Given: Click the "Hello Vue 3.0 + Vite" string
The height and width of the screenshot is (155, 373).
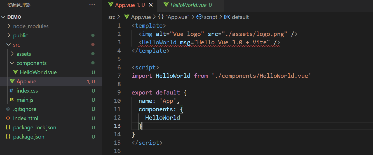Looking at the screenshot, I should [232, 42].
